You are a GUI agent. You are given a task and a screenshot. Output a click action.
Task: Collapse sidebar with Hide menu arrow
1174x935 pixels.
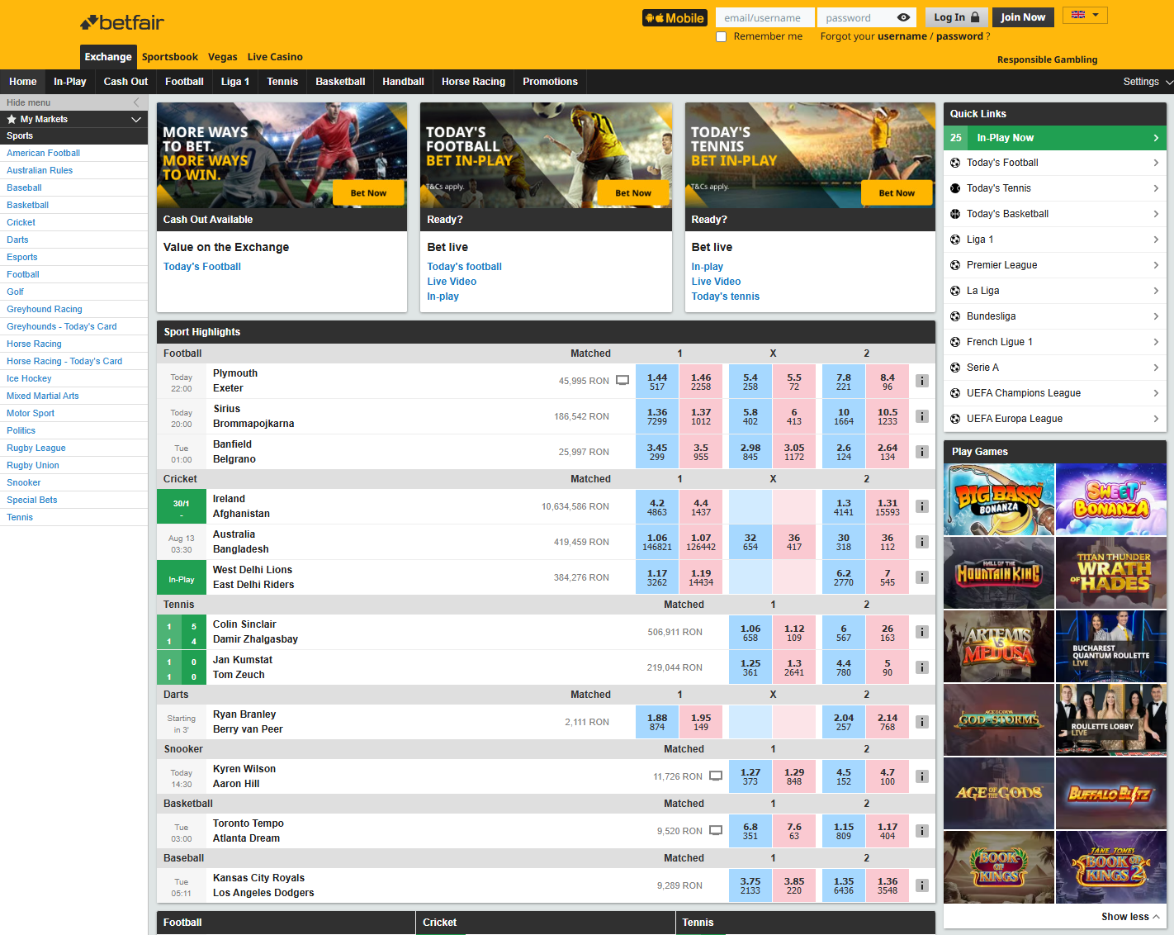tap(136, 102)
